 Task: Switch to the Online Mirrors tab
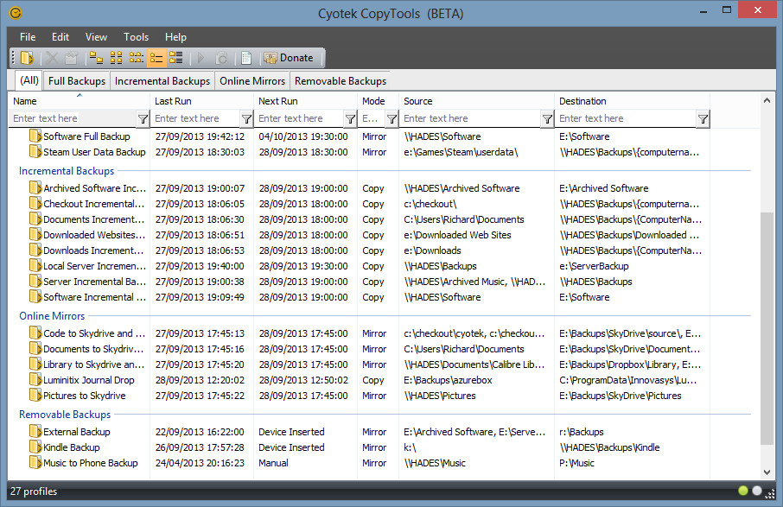tap(252, 81)
